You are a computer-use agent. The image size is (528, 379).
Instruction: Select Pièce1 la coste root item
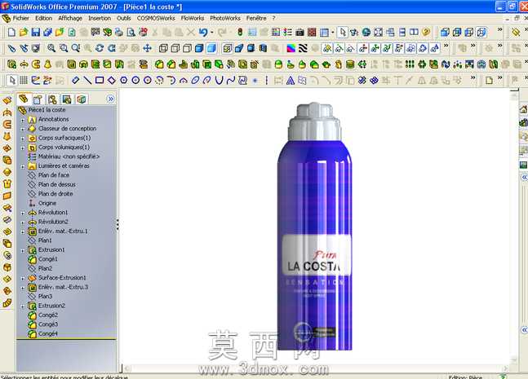coord(47,110)
